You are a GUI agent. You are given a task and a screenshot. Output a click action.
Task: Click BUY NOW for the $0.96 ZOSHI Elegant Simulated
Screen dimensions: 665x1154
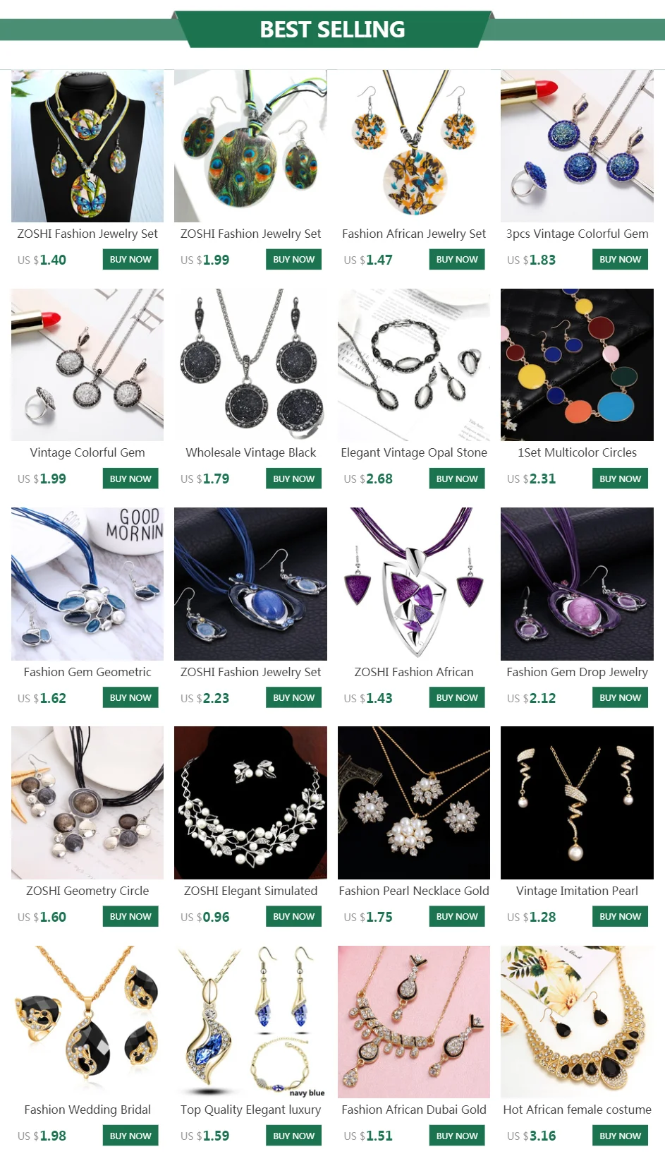click(293, 916)
